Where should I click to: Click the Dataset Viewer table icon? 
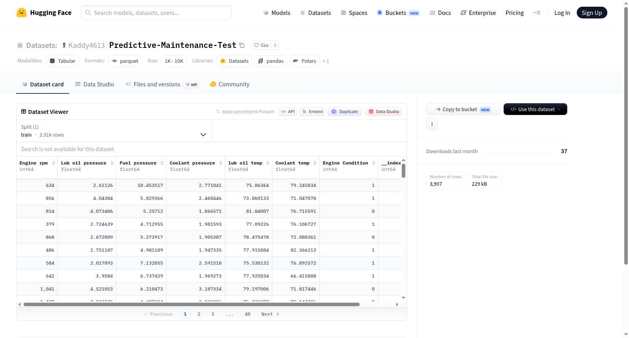(24, 111)
